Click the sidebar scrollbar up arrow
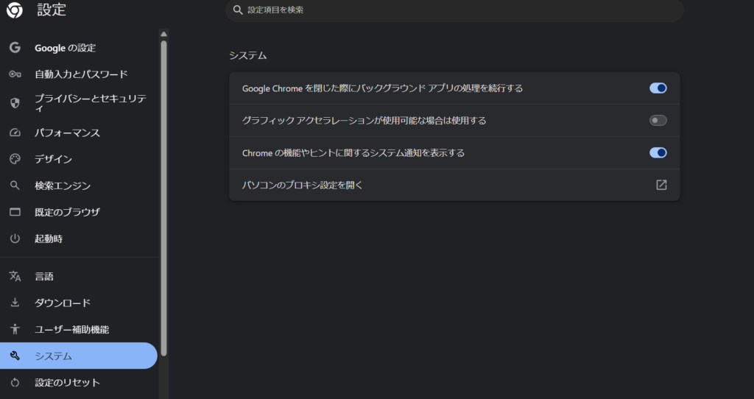The width and height of the screenshot is (754, 399). click(x=163, y=34)
